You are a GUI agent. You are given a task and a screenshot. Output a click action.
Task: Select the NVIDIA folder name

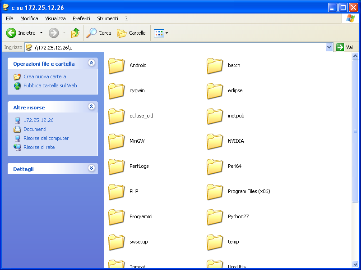pyautogui.click(x=236, y=141)
